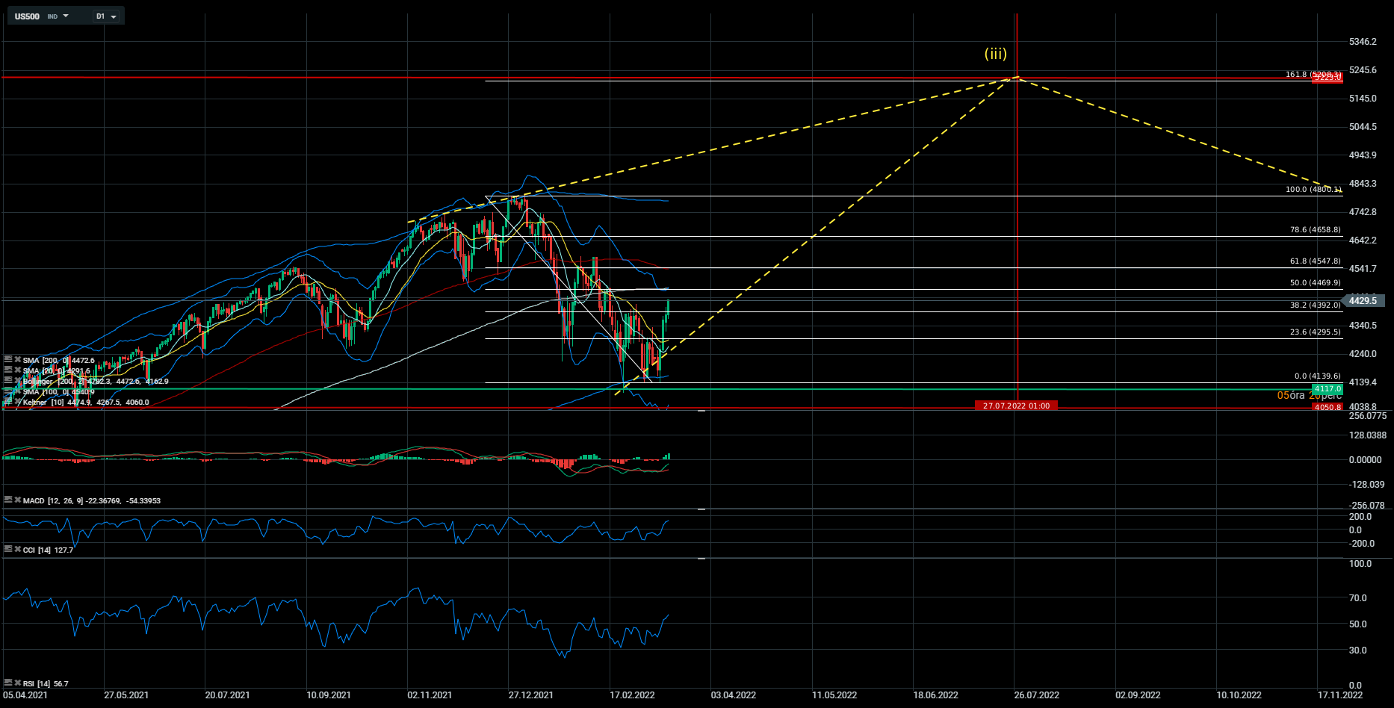The image size is (1394, 708).
Task: Select the green 4117.0 horizontal line label
Action: pos(1328,389)
